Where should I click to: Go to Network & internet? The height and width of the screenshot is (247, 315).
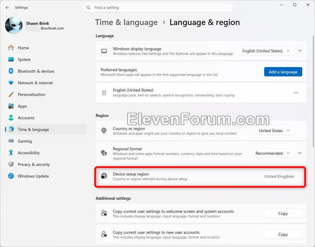[46, 83]
